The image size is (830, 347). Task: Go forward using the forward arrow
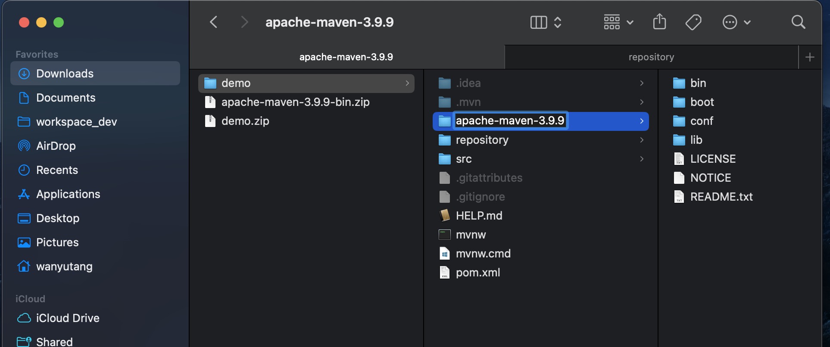pyautogui.click(x=244, y=22)
